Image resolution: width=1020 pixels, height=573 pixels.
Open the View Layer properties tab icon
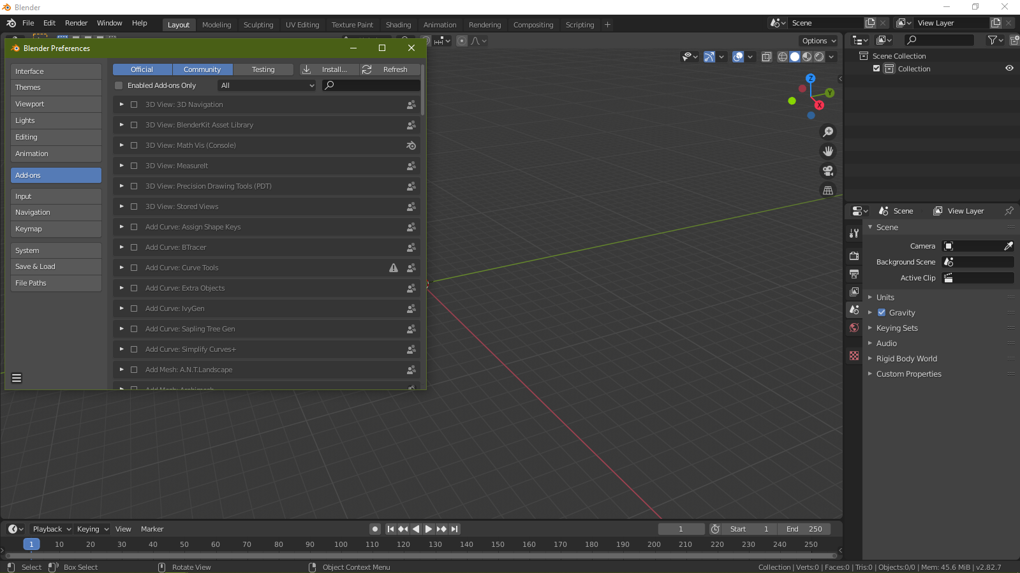point(854,291)
